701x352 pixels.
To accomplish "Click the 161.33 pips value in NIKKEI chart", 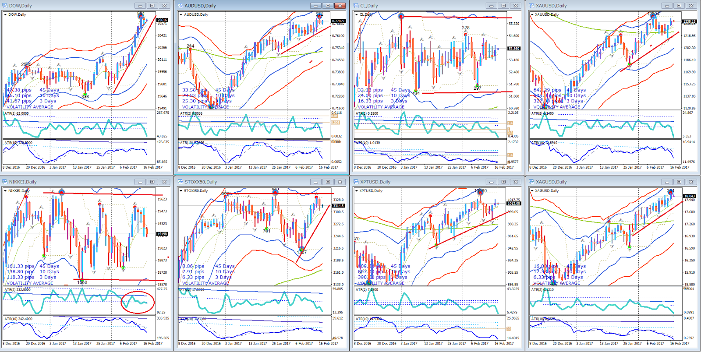I will click(21, 266).
